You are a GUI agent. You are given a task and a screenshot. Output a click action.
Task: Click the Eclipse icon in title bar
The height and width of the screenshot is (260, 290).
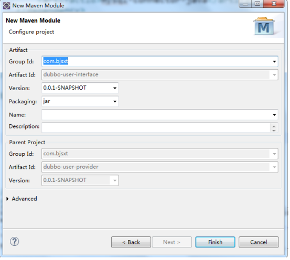(6, 6)
